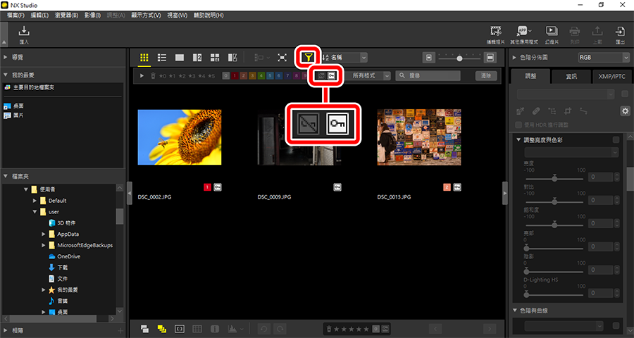
Task: Collapse left panel with side handle
Action: coord(130,194)
